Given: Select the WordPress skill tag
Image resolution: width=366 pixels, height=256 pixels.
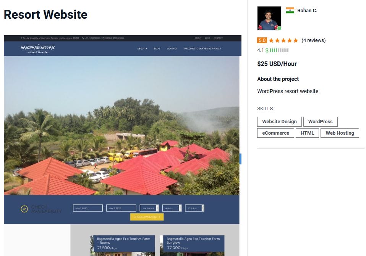Looking at the screenshot, I should click(320, 122).
